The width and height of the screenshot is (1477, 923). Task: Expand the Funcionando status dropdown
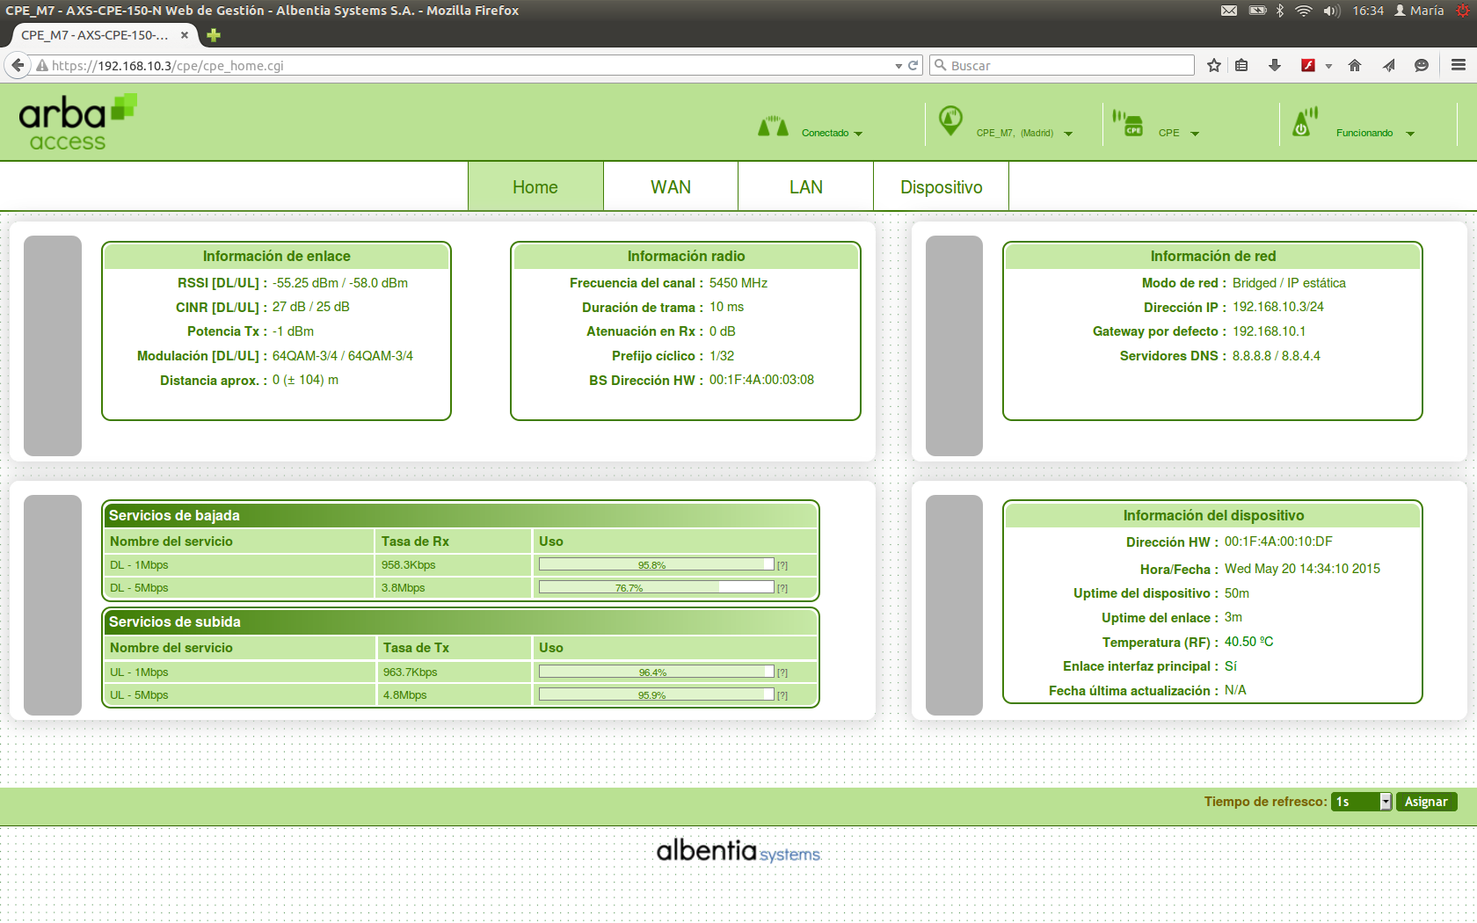[x=1410, y=134]
